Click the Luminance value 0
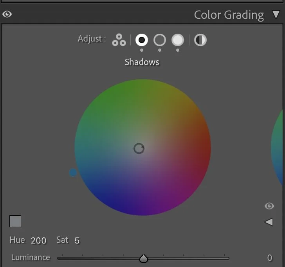The width and height of the screenshot is (285, 267). tap(270, 258)
